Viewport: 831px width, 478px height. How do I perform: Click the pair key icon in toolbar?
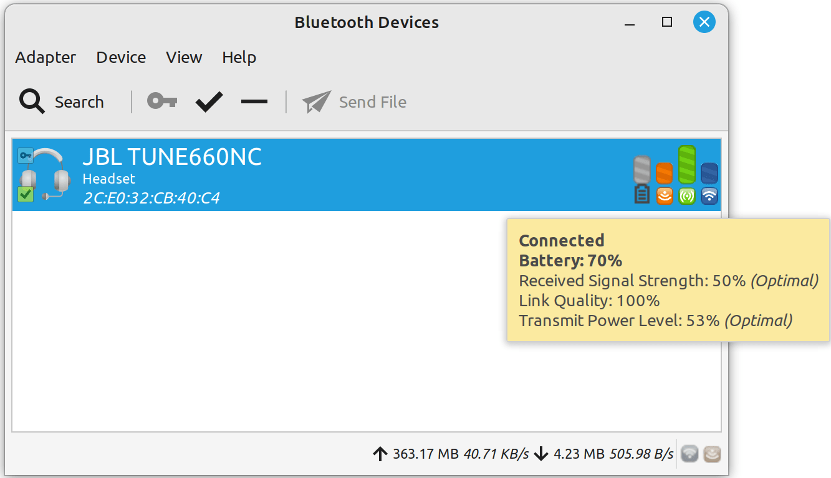pyautogui.click(x=162, y=101)
